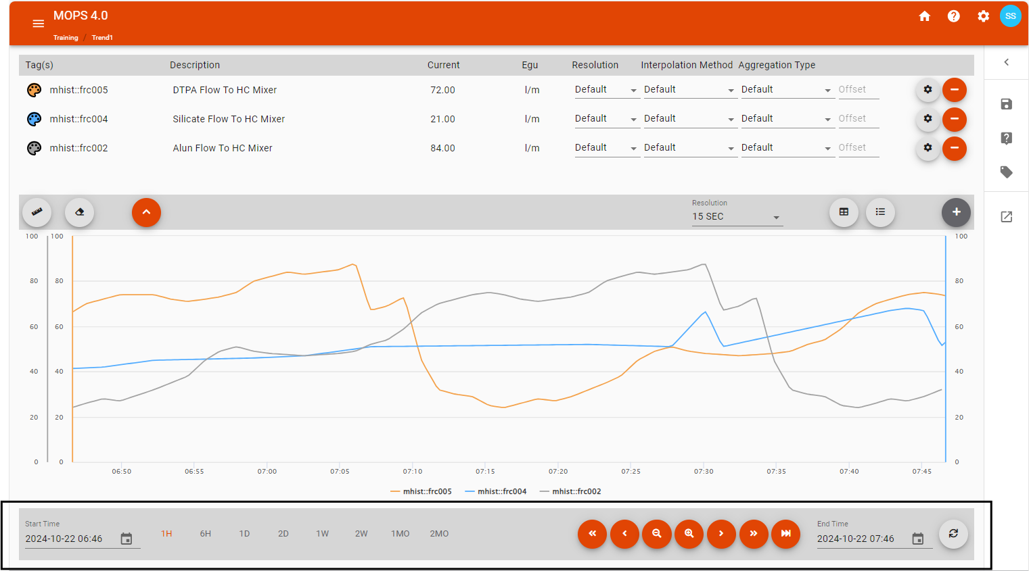Go to home via house icon

pyautogui.click(x=924, y=16)
